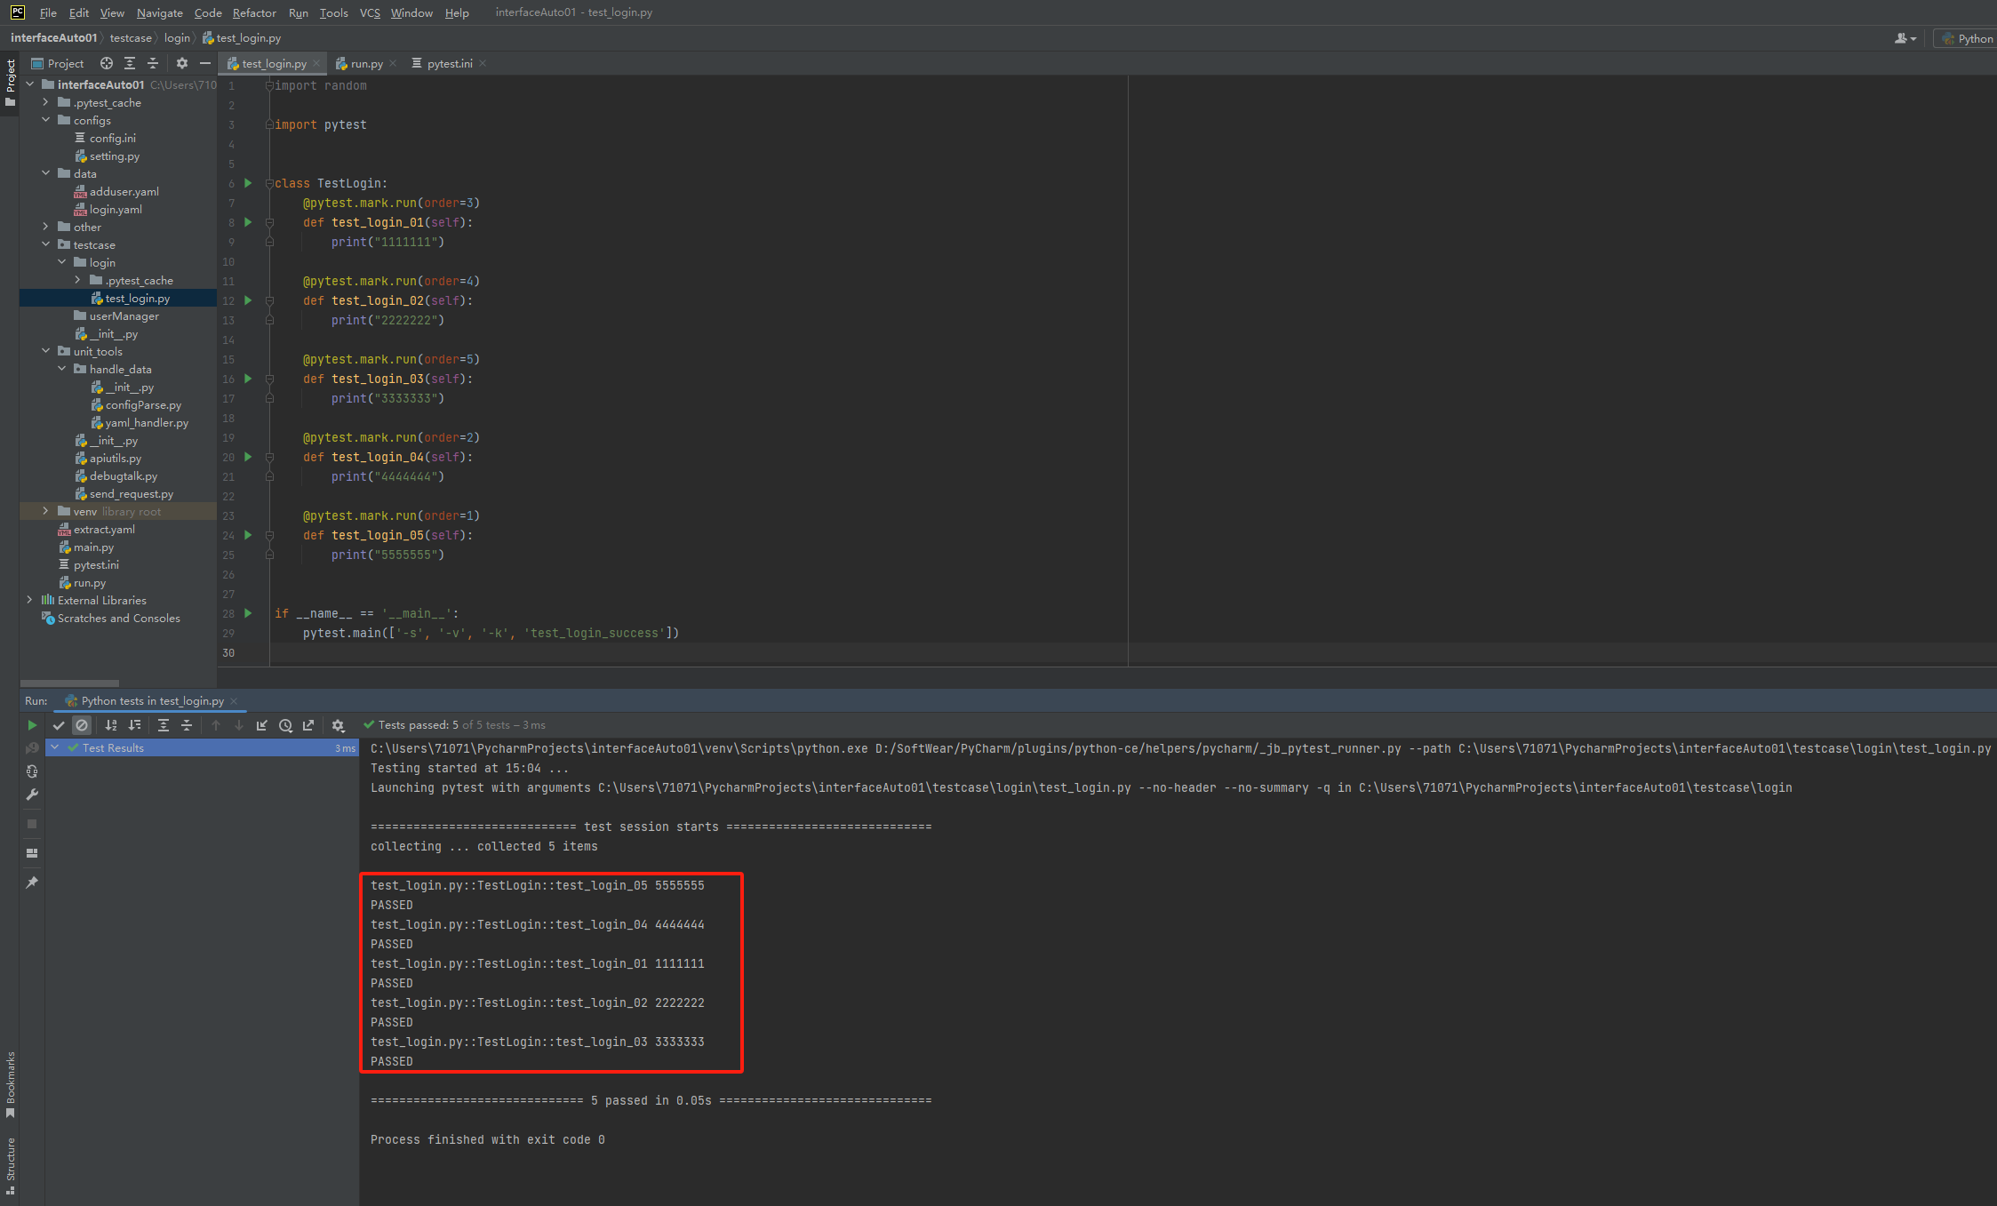Collapse the unit_tools folder
1997x1206 pixels.
pyautogui.click(x=45, y=351)
